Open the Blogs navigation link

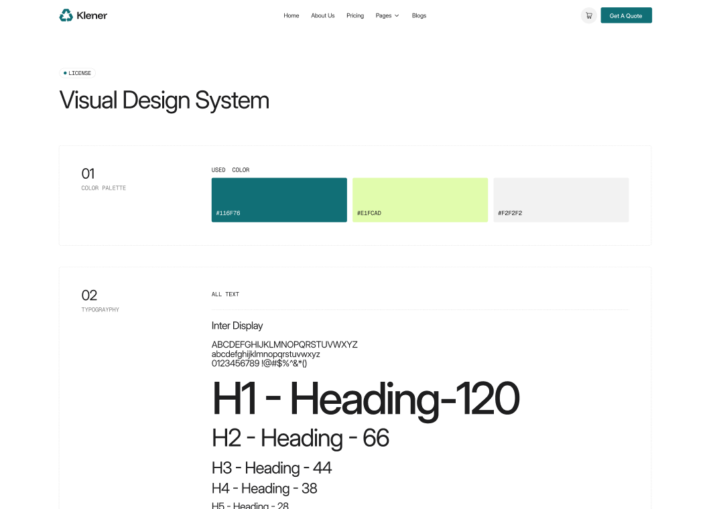click(419, 15)
